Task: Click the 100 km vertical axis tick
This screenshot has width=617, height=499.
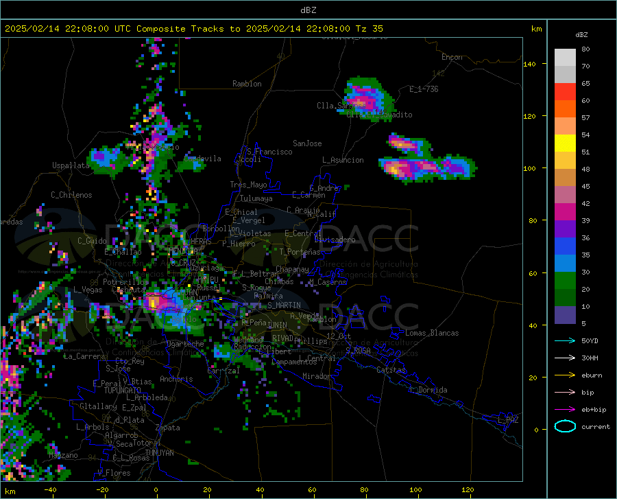Action: [x=529, y=168]
